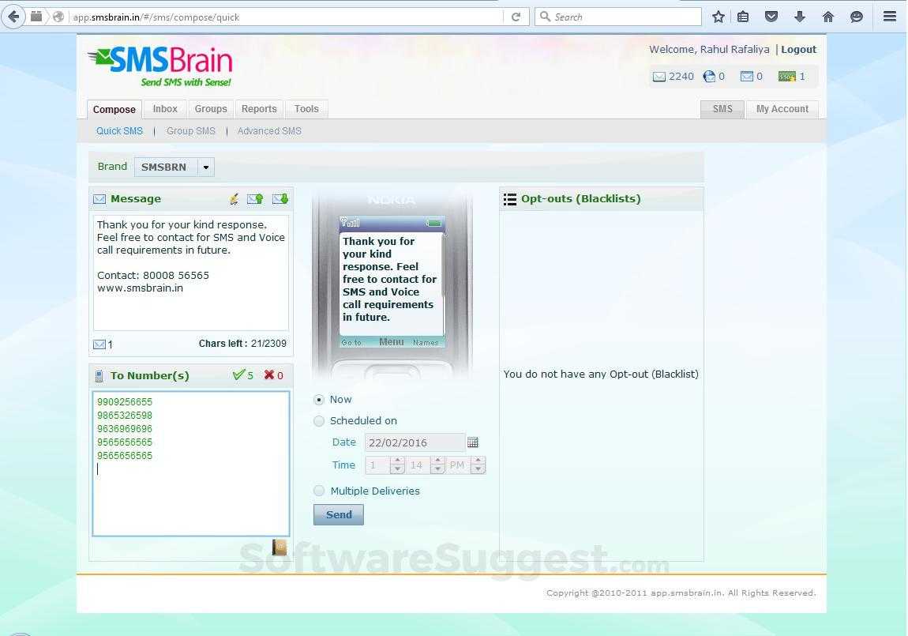
Task: Select the Now delivery radio button
Action: (x=318, y=400)
